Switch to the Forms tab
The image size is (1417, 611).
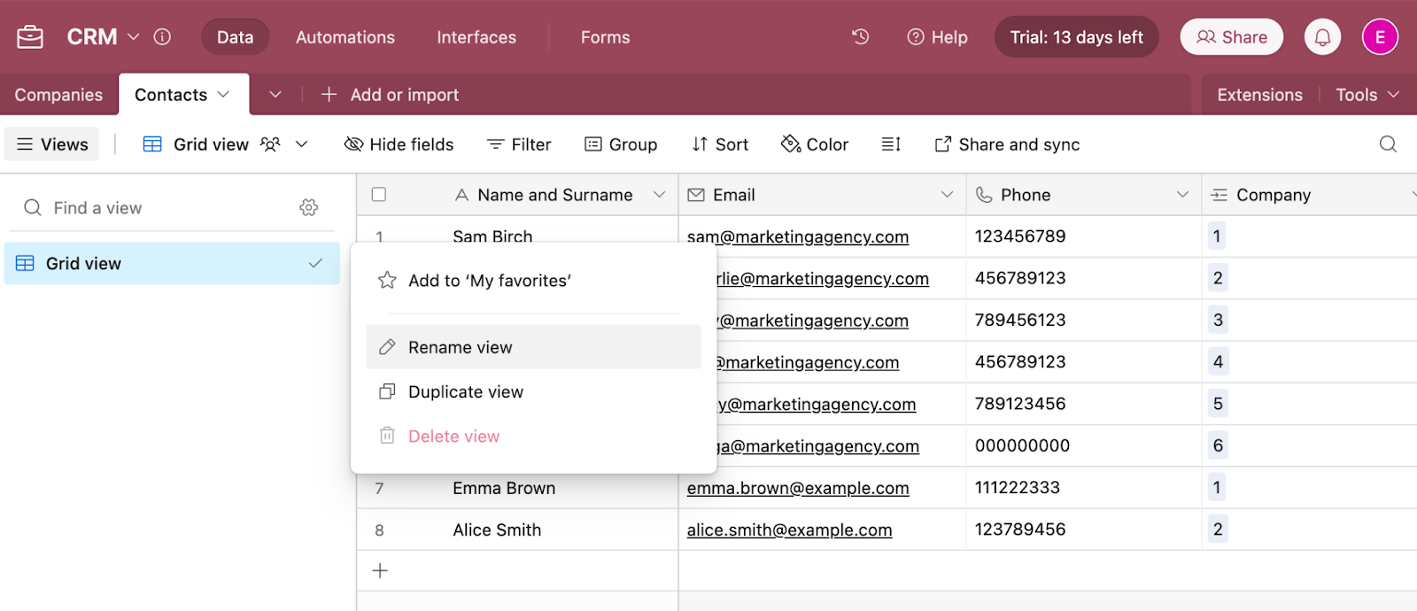pyautogui.click(x=606, y=37)
